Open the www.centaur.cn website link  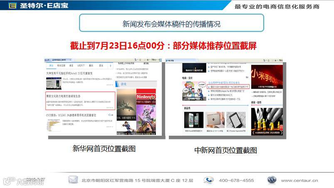click(x=299, y=181)
